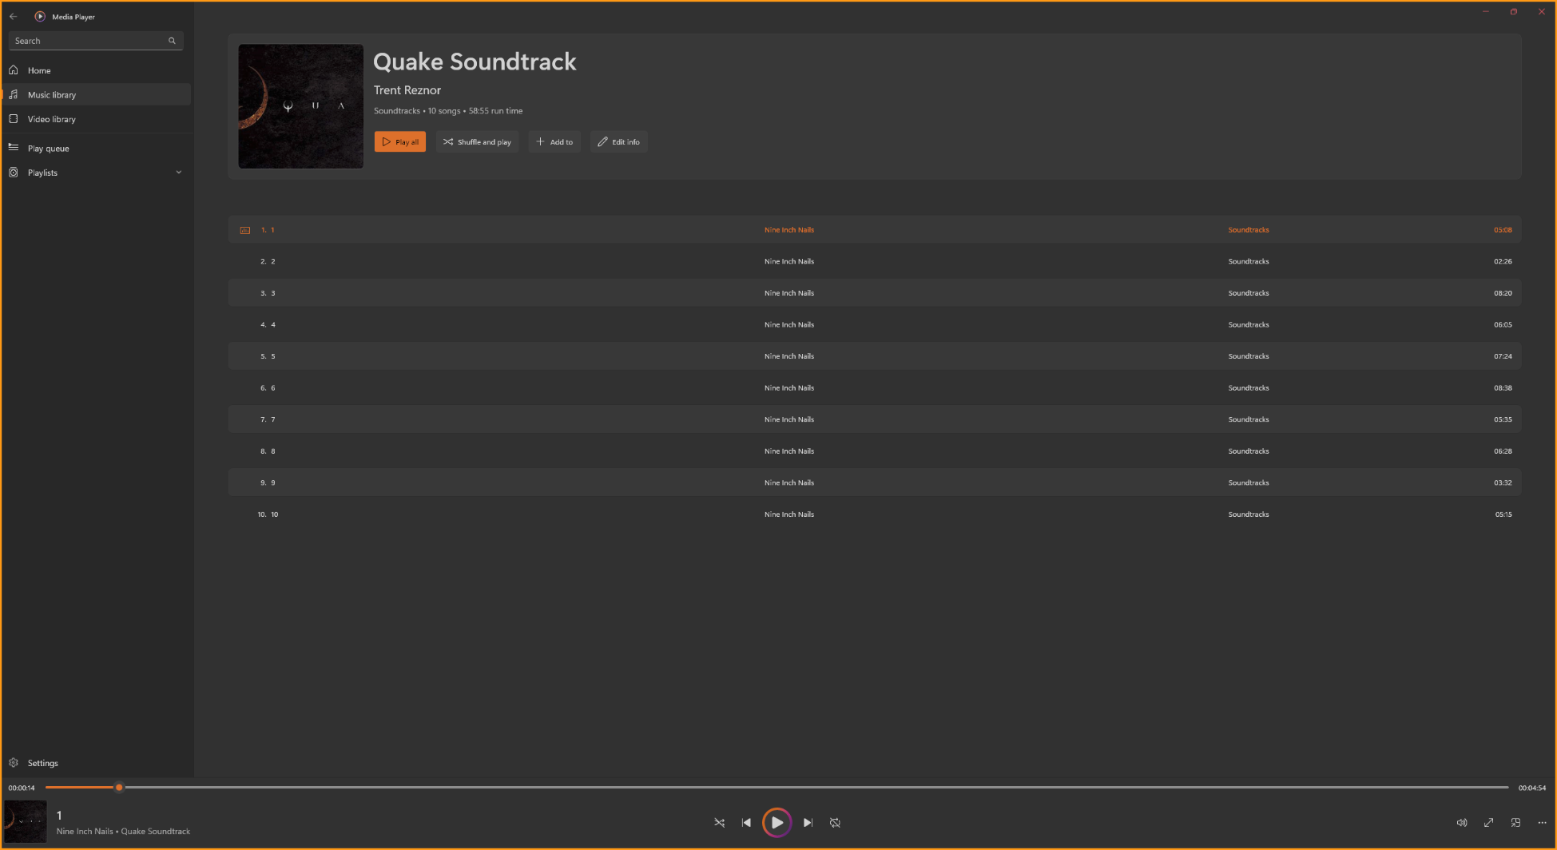Screen dimensions: 1557x850
Task: Click the full screen expand icon
Action: [1488, 823]
